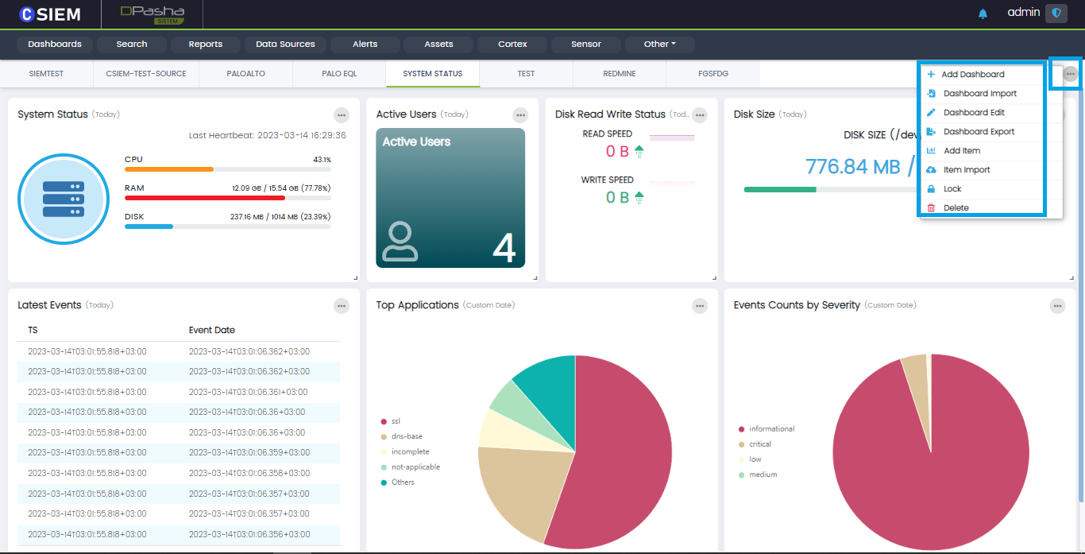Open Top Applications widget ellipsis menu
Viewport: 1085px width, 554px height.
pyautogui.click(x=699, y=305)
